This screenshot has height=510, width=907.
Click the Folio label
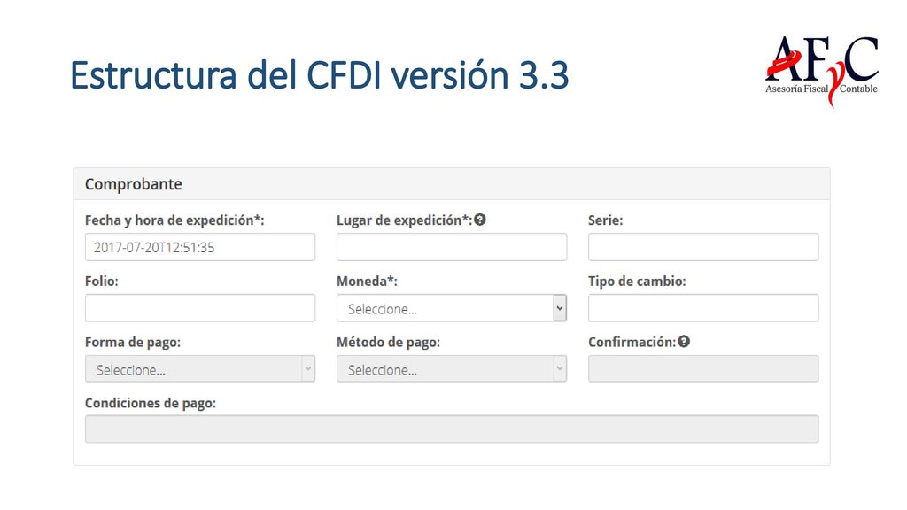102,281
